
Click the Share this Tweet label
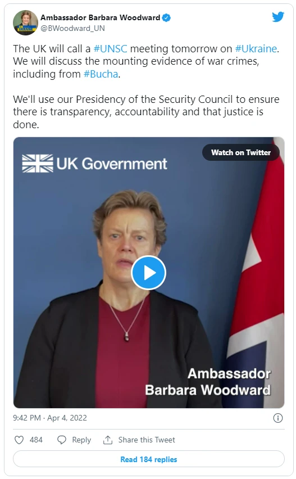147,440
